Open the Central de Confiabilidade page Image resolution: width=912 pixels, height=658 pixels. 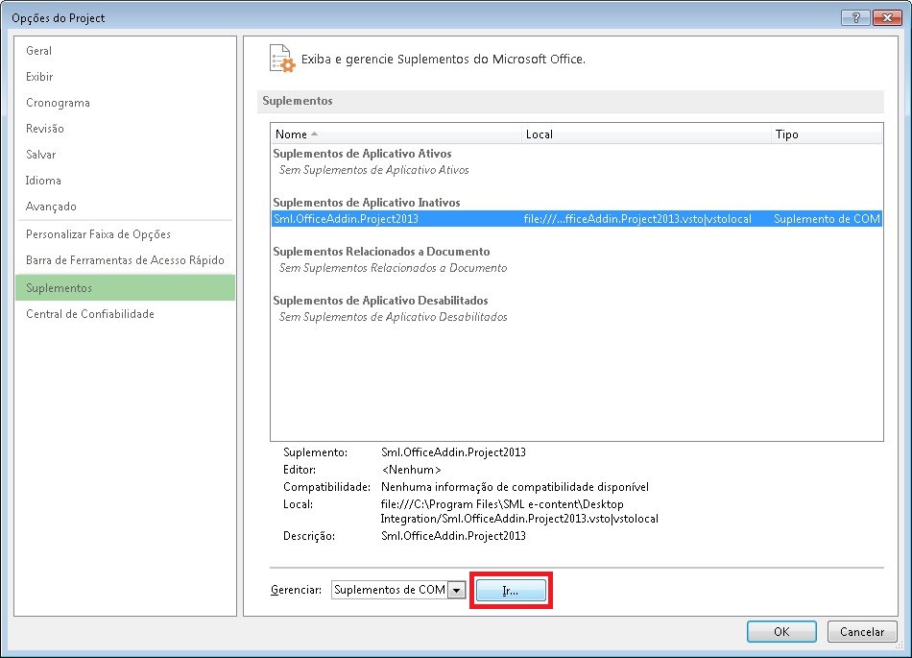[x=92, y=313]
